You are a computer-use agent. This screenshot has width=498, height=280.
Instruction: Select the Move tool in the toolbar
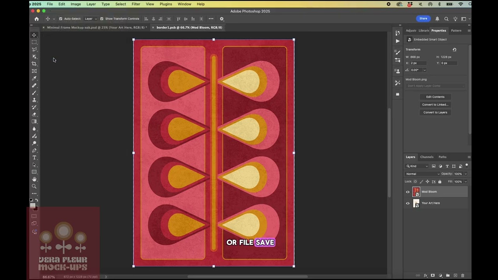point(34,35)
